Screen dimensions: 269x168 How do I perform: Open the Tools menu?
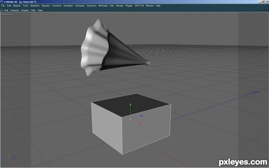[x=26, y=6]
